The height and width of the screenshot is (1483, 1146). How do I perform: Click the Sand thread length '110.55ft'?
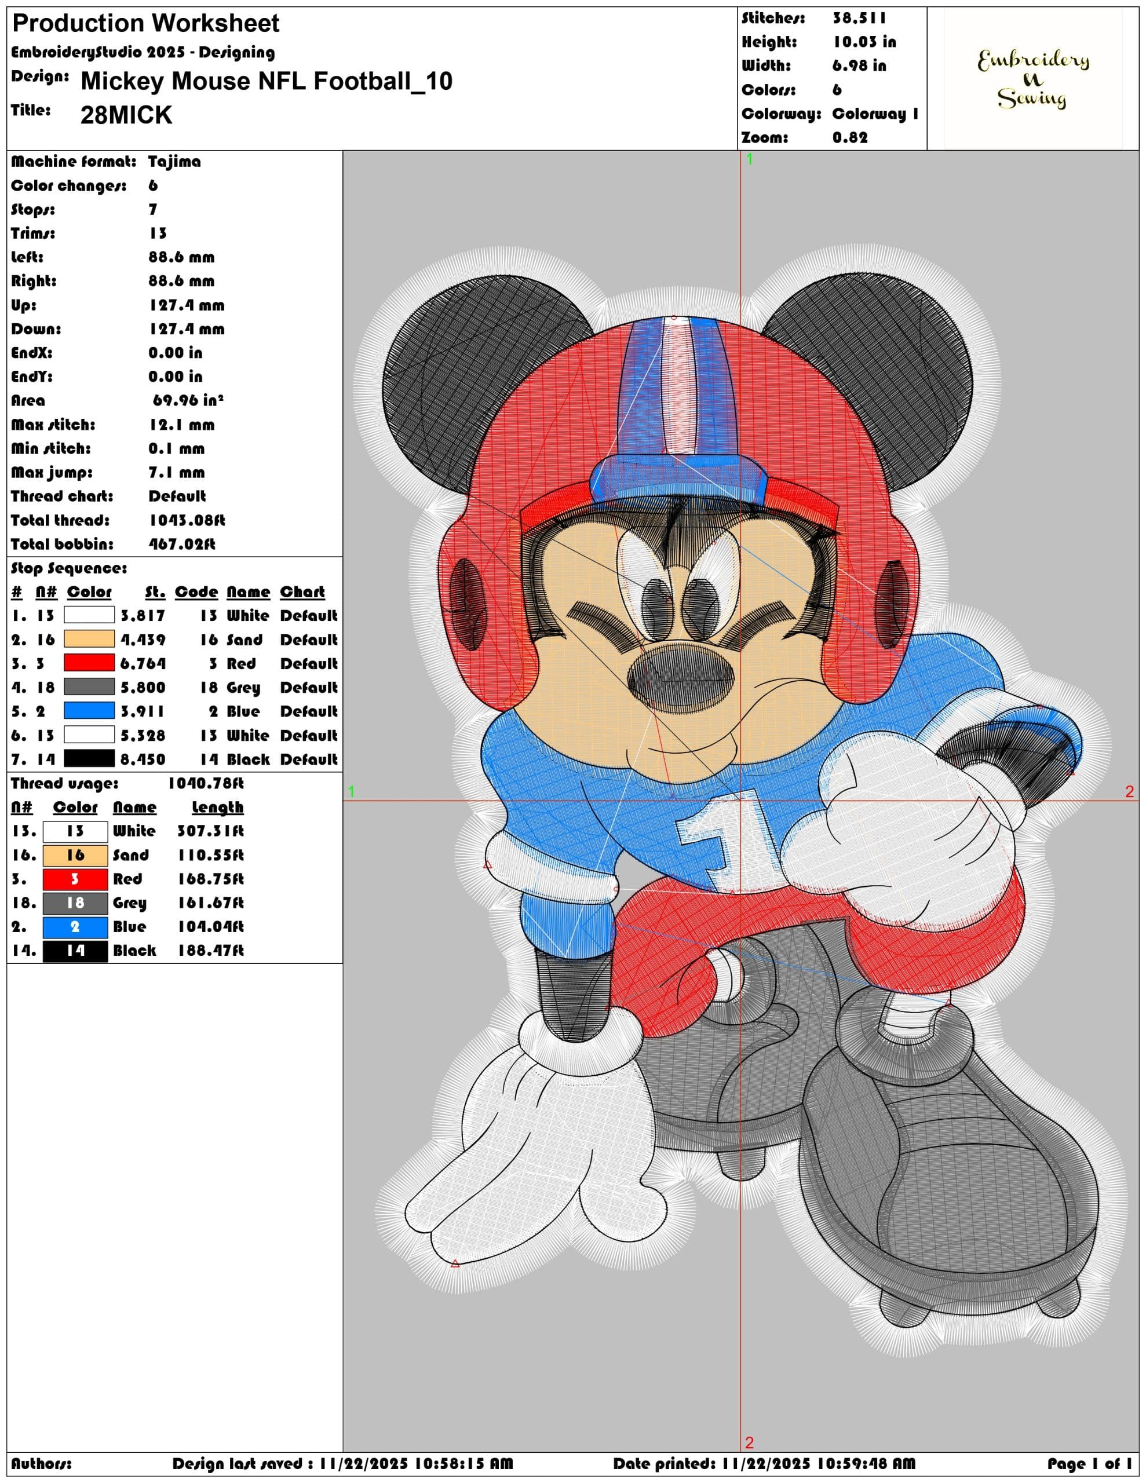210,856
